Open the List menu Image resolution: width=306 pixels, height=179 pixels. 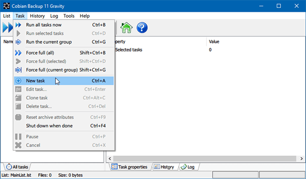(x=7, y=16)
